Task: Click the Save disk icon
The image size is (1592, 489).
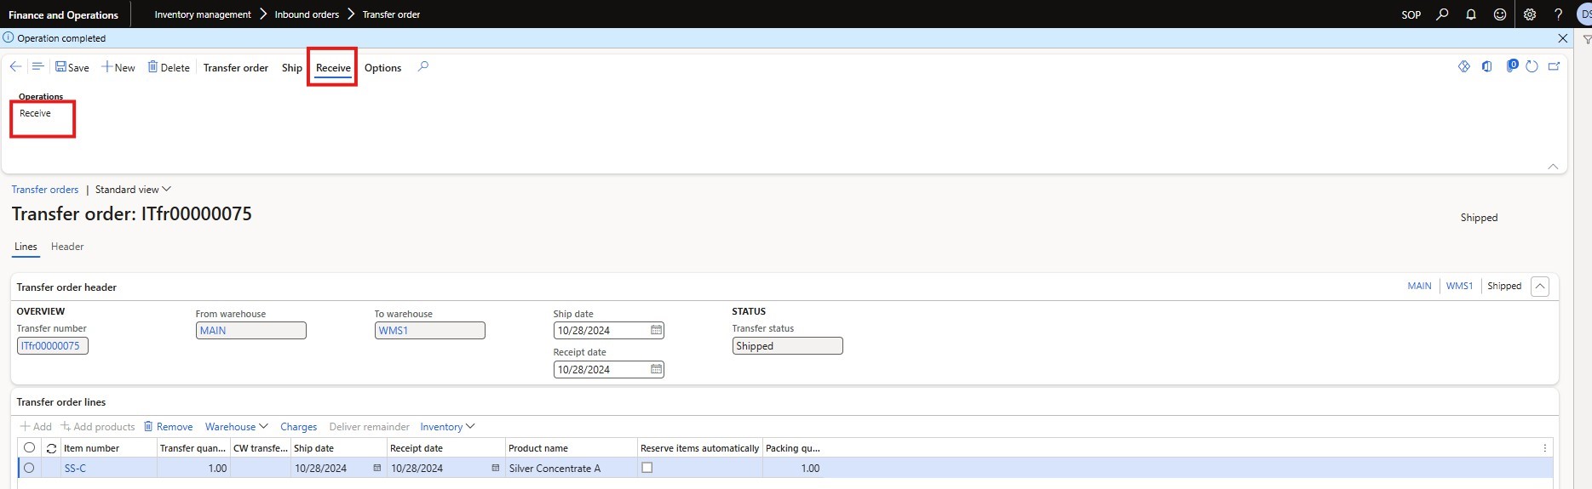Action: pyautogui.click(x=61, y=67)
